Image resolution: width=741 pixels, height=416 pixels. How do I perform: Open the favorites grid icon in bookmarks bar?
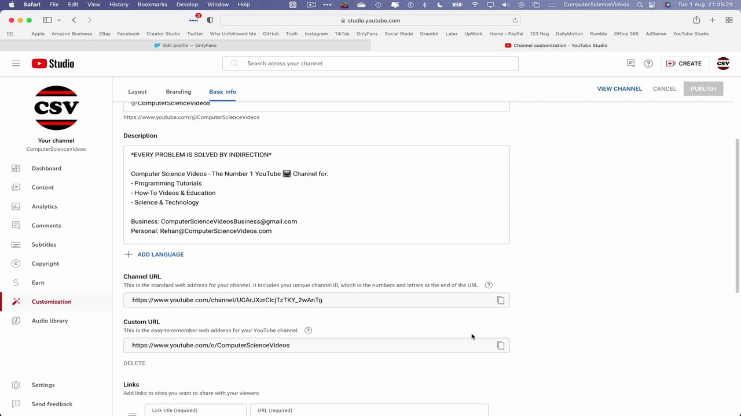10,34
